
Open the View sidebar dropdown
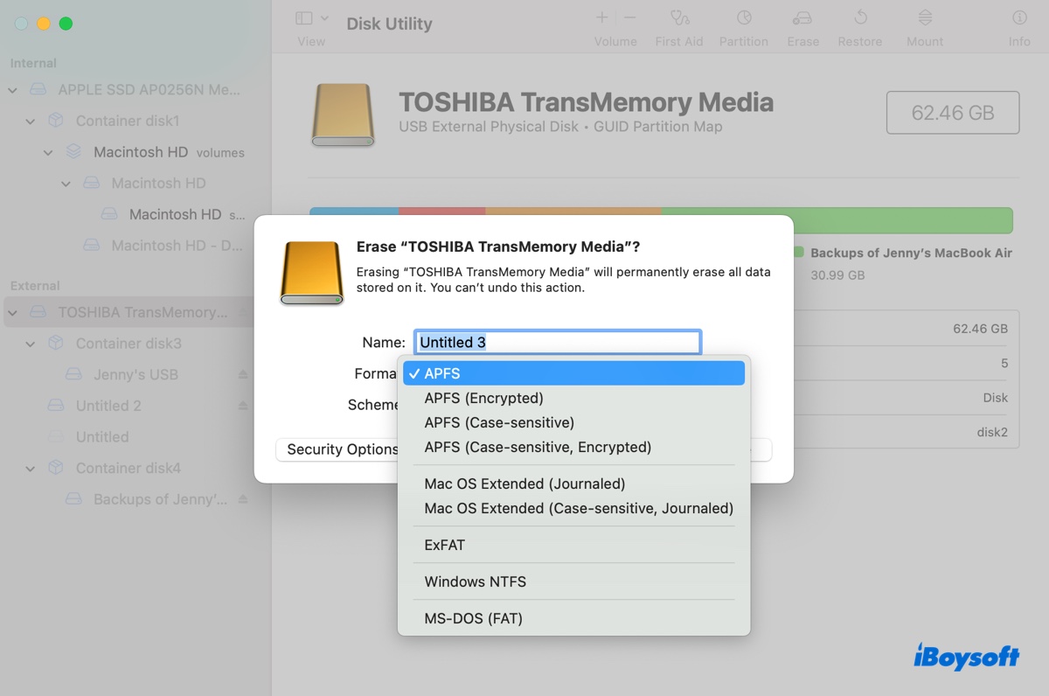click(311, 18)
